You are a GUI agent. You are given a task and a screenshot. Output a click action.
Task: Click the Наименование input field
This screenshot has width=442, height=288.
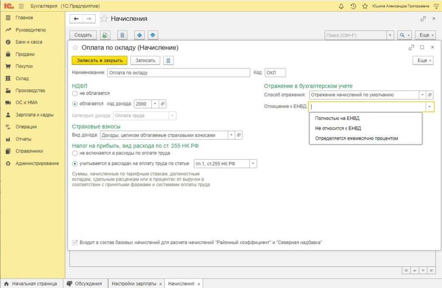(178, 72)
